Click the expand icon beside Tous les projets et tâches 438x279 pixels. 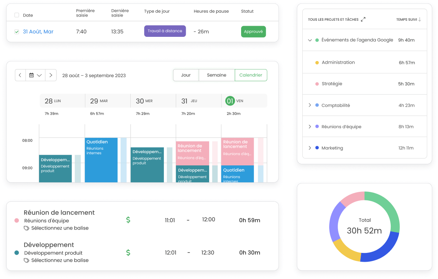[x=363, y=19]
